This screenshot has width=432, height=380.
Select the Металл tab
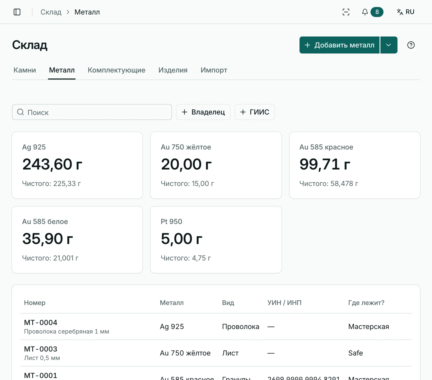point(62,70)
